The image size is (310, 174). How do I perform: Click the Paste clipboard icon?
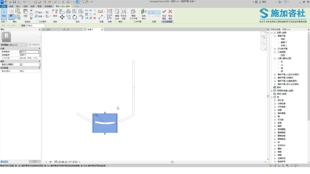[26, 12]
